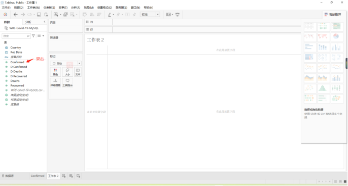Screen dimensions: 348x186
Task: Click the 工具提示 tooltip button on marks card
Action: [x=67, y=83]
